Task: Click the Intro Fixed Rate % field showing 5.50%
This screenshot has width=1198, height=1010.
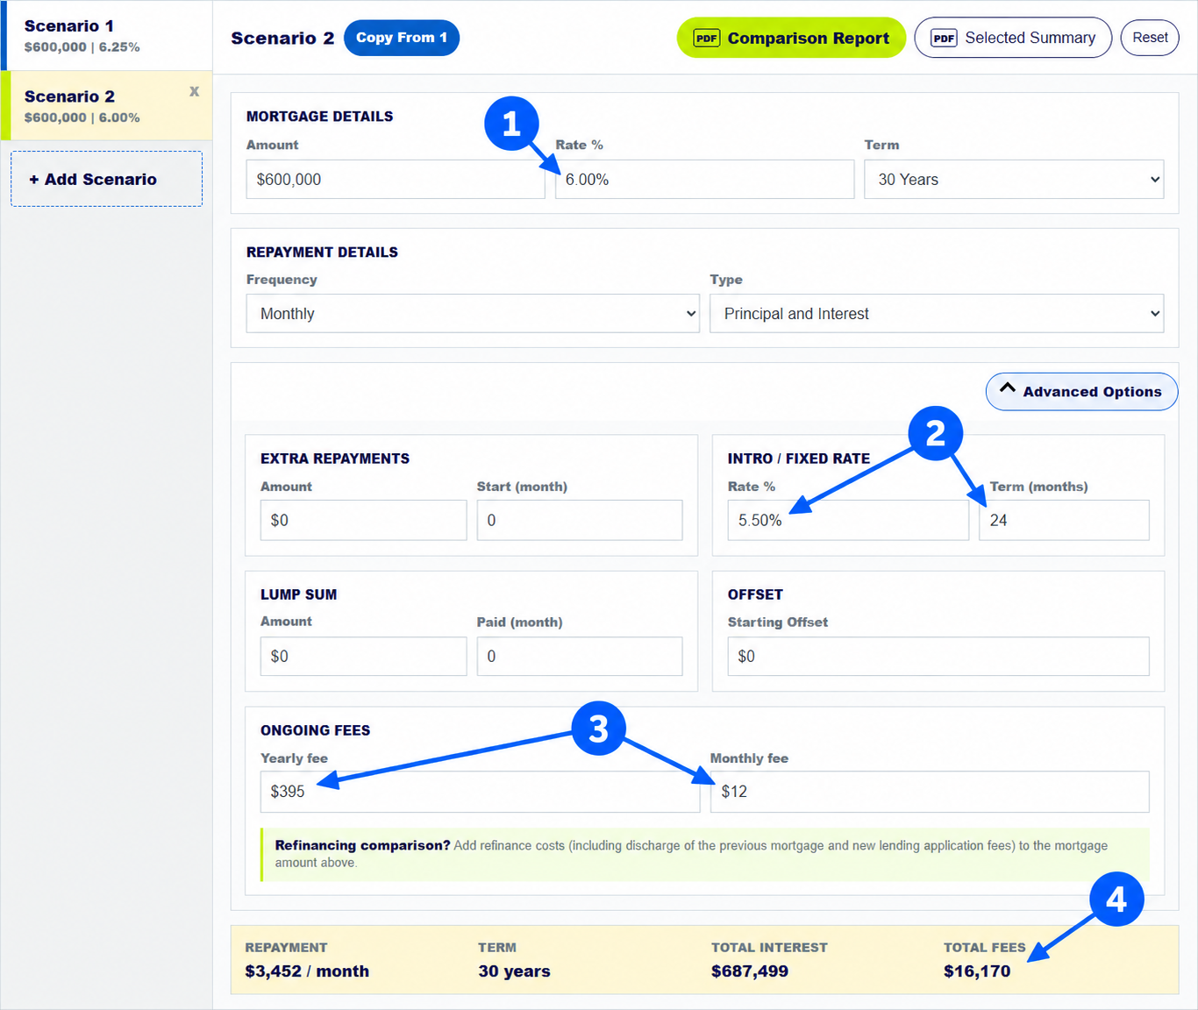Action: (x=848, y=521)
